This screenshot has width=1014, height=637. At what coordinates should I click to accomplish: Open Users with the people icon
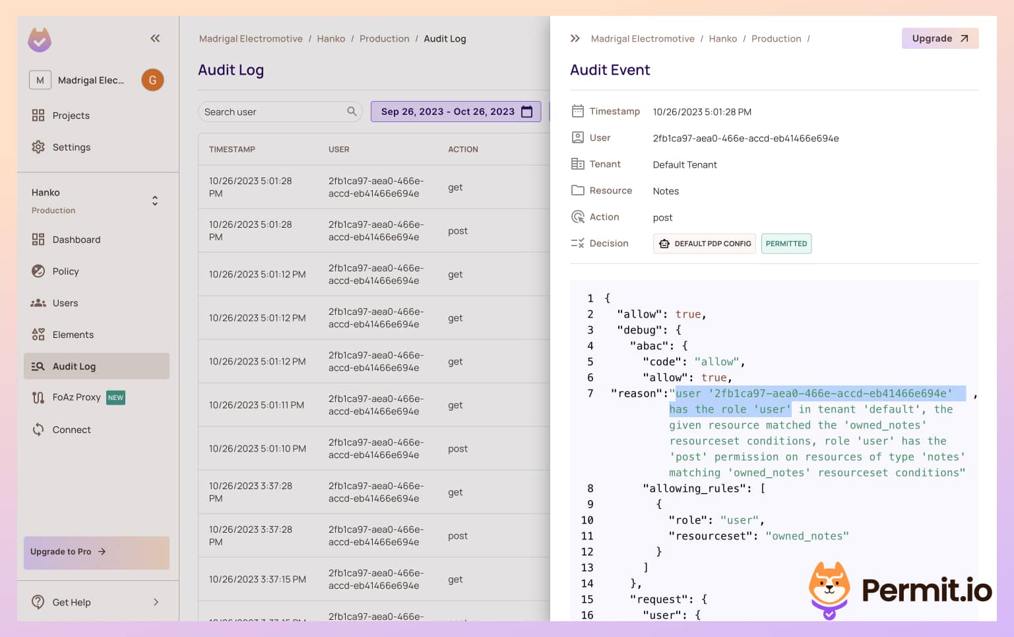click(x=38, y=303)
